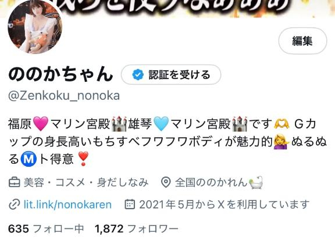Click the 2021年5月からXを利用しています join date text
The height and width of the screenshot is (244, 335).
pos(224,204)
